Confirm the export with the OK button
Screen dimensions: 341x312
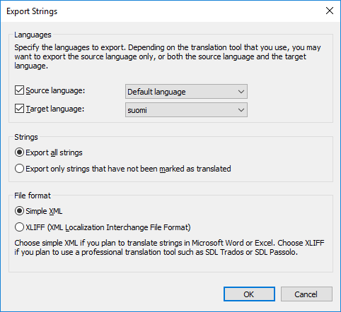pyautogui.click(x=249, y=294)
